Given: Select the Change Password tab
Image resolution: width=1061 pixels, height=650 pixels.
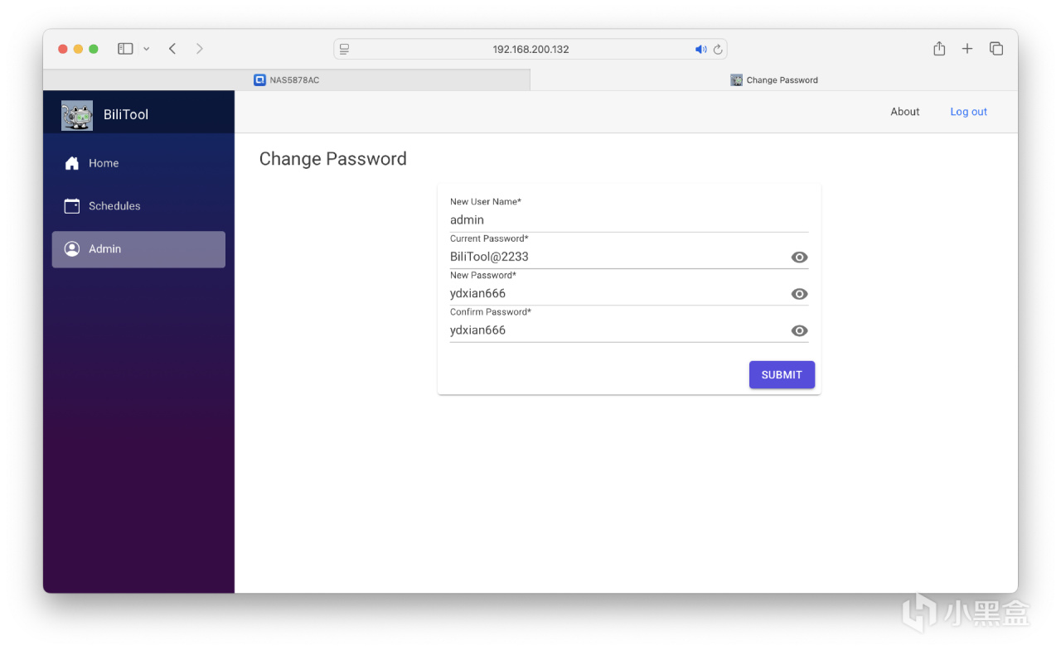Looking at the screenshot, I should [x=774, y=80].
